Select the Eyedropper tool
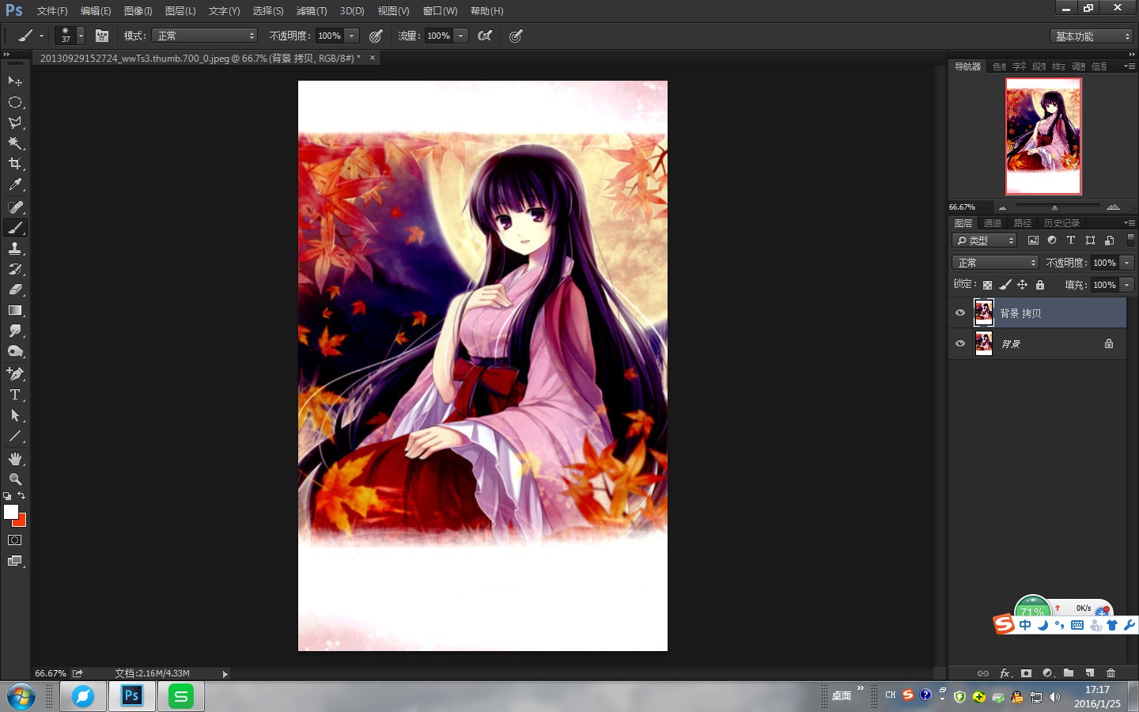The height and width of the screenshot is (712, 1139). coord(15,184)
